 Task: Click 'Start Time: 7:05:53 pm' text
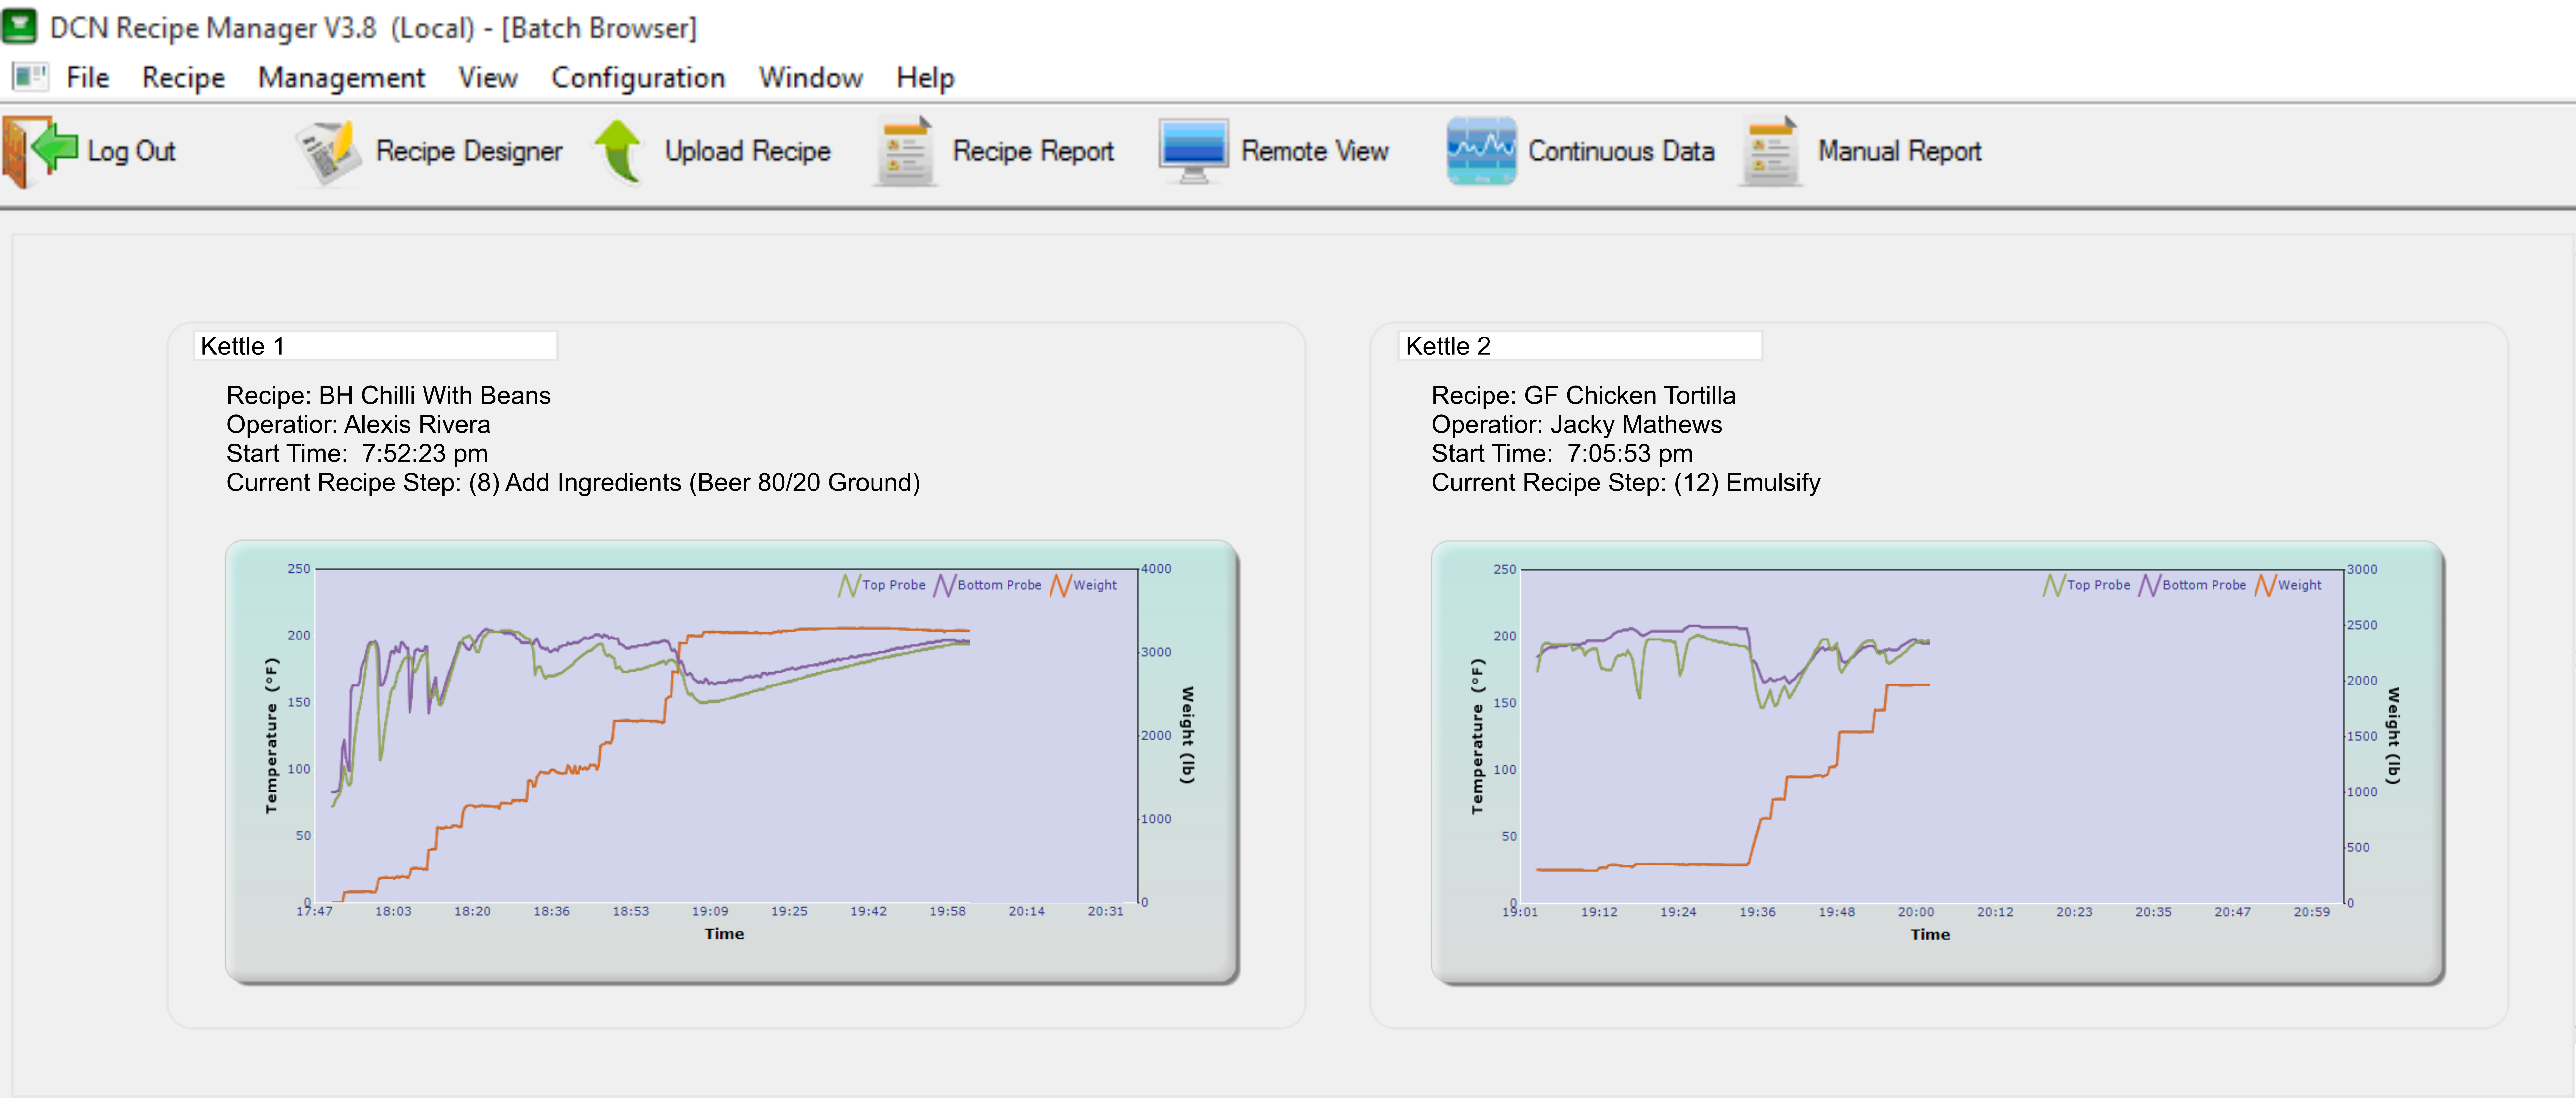point(1562,454)
